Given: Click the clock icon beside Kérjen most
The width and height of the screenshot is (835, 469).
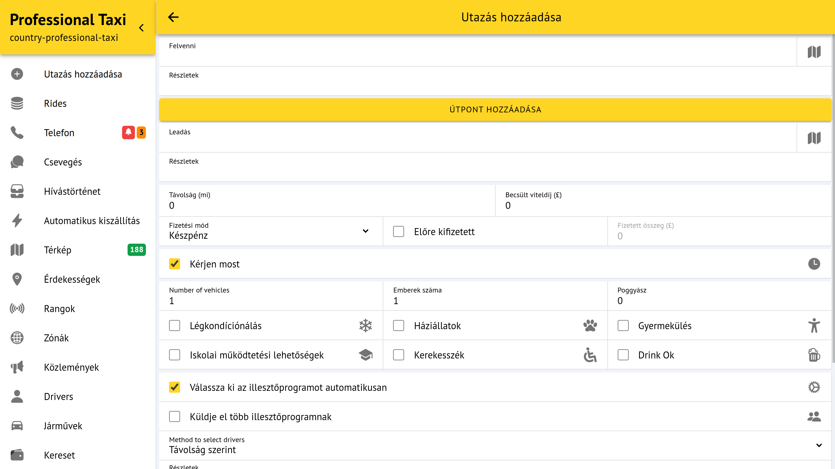Looking at the screenshot, I should tap(814, 264).
